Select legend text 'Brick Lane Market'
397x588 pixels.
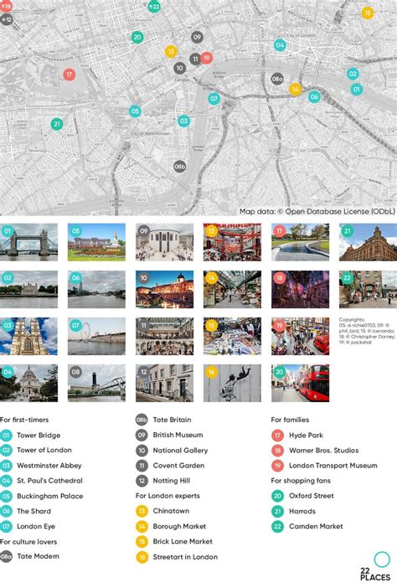click(x=183, y=541)
